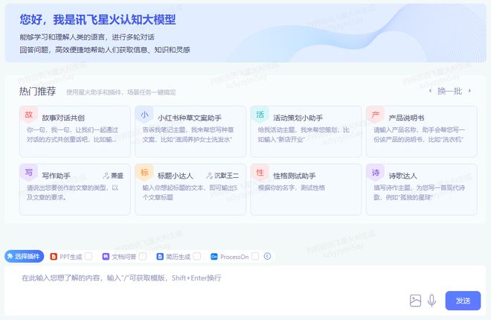Click banner line 能够学习和理解人类的语言
The height and width of the screenshot is (320, 491).
click(x=87, y=37)
